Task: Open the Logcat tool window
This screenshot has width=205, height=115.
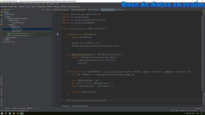Action: pos(22,108)
